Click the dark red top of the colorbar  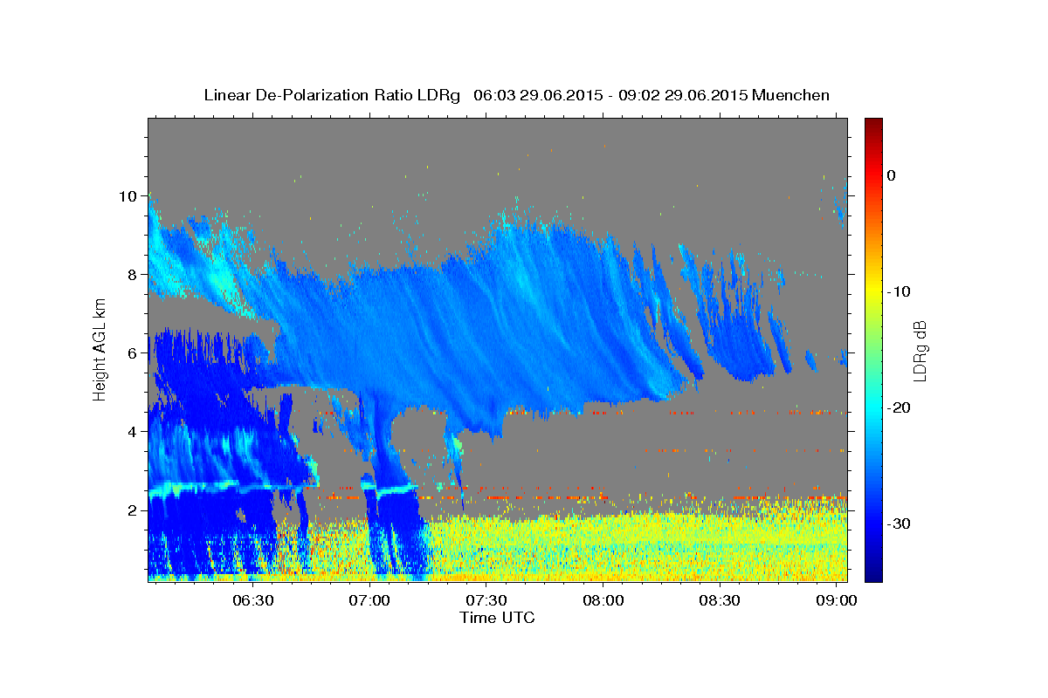(x=872, y=124)
